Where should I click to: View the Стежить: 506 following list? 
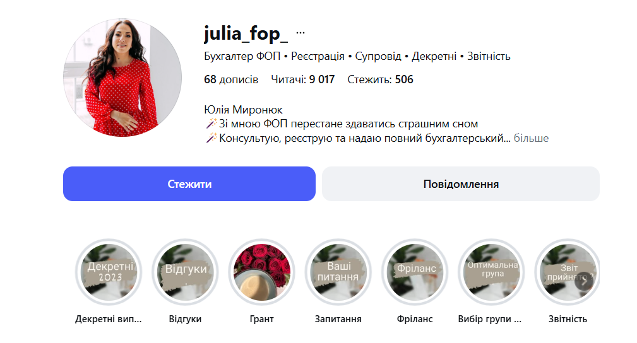coord(380,79)
